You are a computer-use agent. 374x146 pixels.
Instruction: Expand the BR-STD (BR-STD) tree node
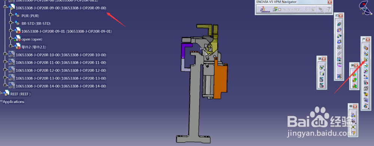[10, 23]
